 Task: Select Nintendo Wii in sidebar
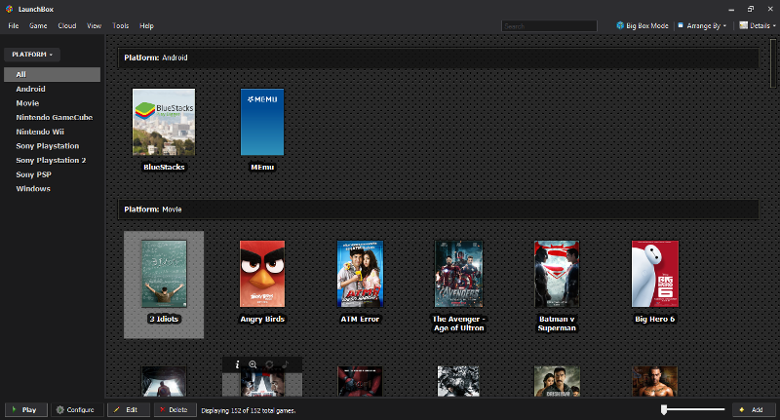point(40,132)
